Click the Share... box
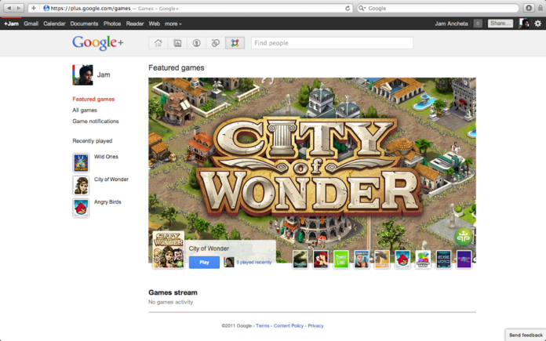The height and width of the screenshot is (341, 546). 500,24
